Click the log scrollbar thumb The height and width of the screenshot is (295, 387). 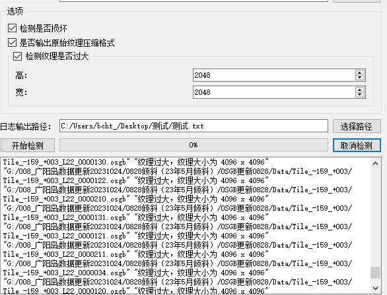[x=375, y=273]
